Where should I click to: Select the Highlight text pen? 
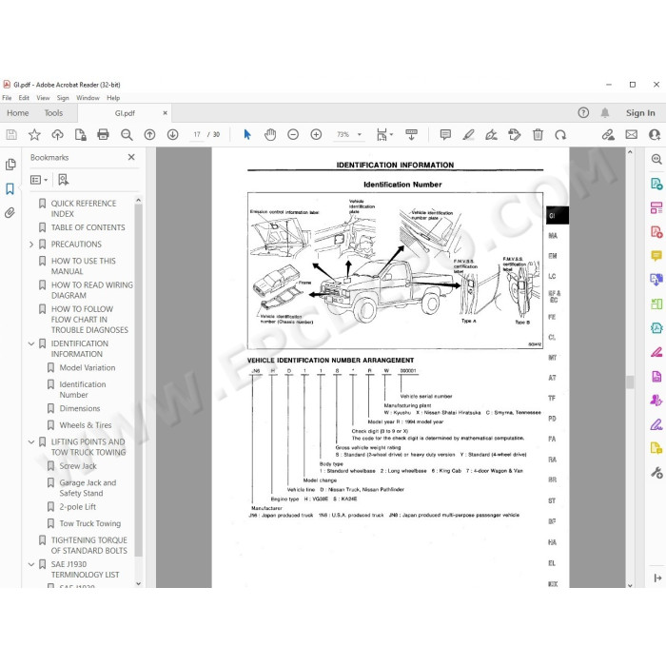point(468,135)
